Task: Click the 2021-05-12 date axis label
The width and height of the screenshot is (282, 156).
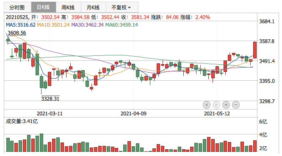Action: click(x=217, y=114)
